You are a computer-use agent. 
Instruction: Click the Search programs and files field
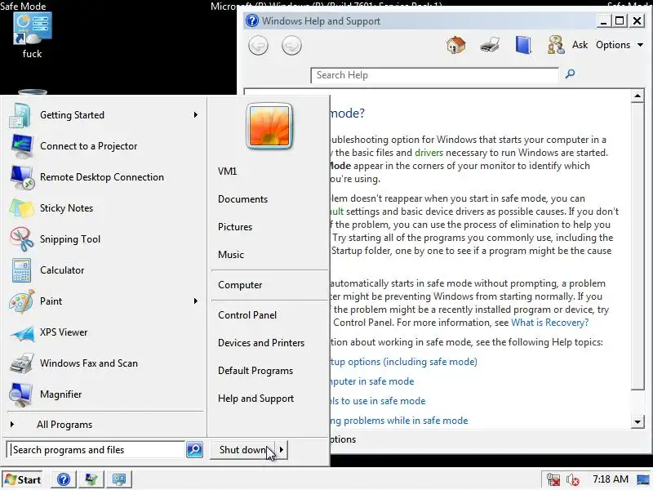tap(96, 450)
